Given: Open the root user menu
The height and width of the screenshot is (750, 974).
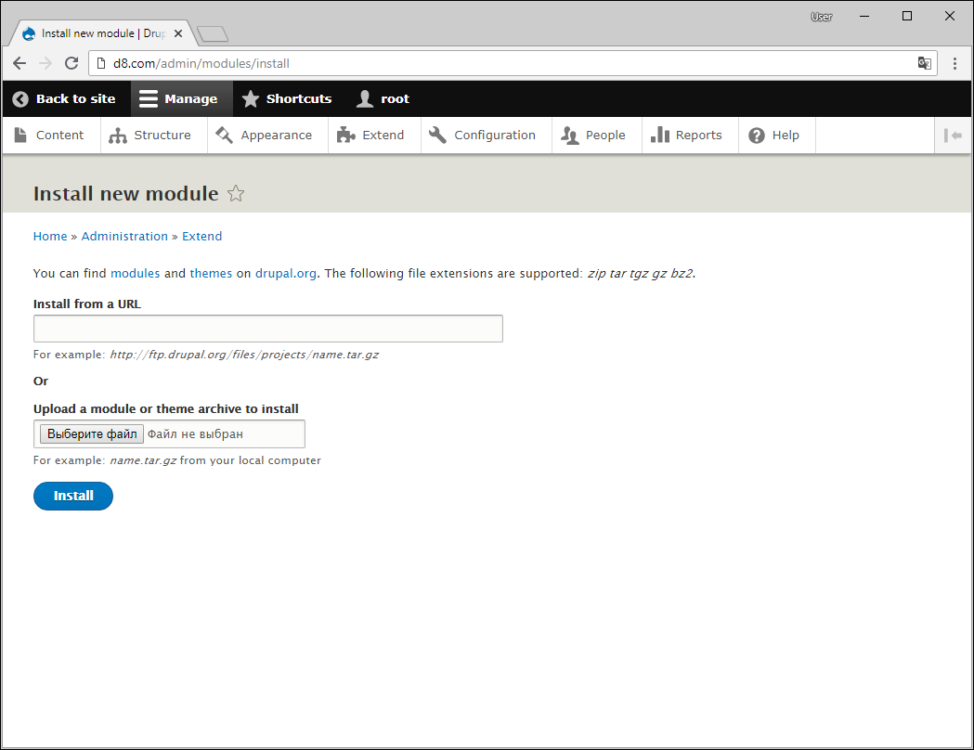Looking at the screenshot, I should tap(383, 98).
